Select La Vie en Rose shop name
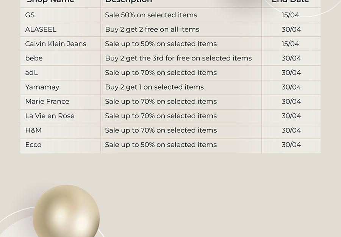Image resolution: width=341 pixels, height=237 pixels. click(x=50, y=116)
